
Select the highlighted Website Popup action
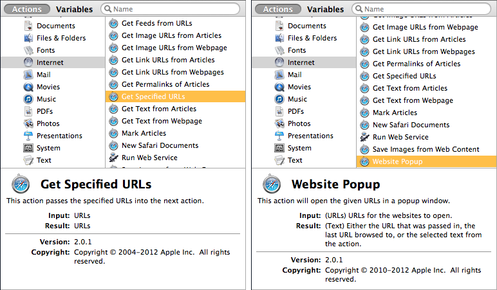(397, 161)
